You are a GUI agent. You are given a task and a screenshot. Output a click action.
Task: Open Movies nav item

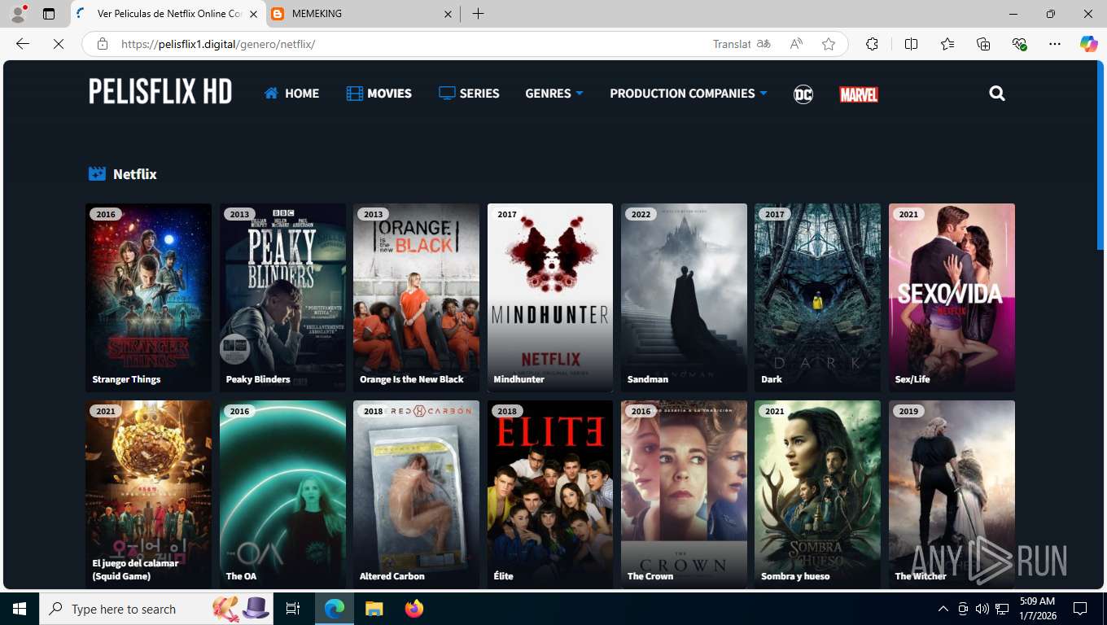pyautogui.click(x=379, y=94)
